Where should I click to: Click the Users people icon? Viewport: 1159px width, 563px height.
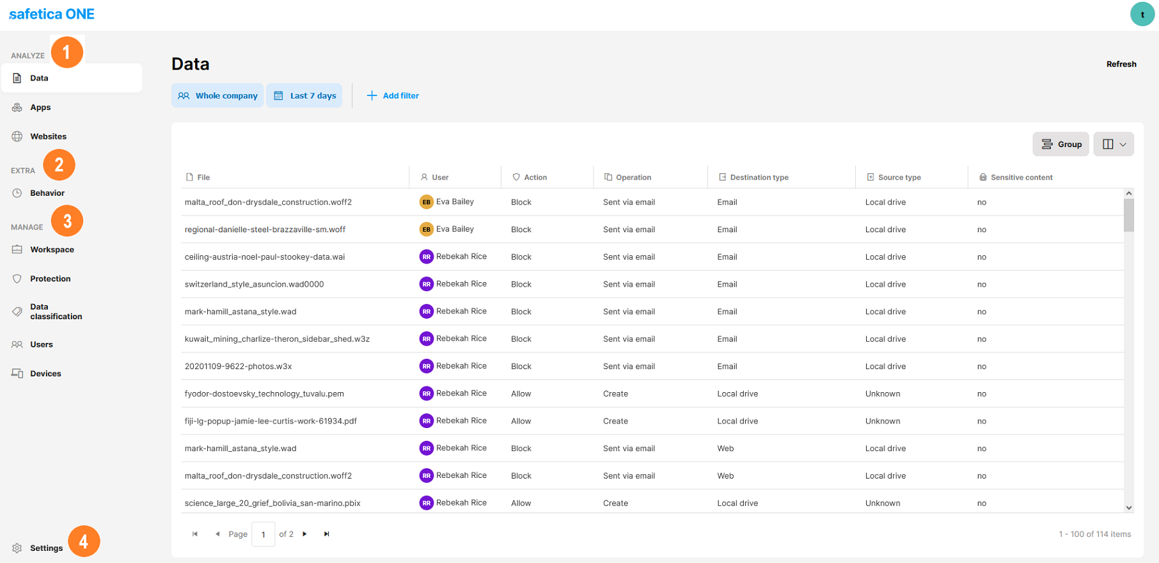pyautogui.click(x=17, y=344)
